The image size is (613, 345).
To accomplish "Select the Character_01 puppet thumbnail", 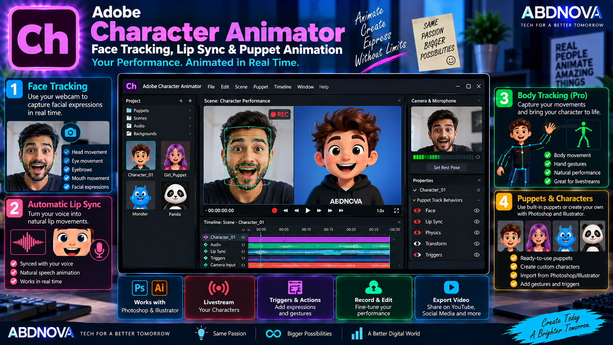I will (x=141, y=155).
